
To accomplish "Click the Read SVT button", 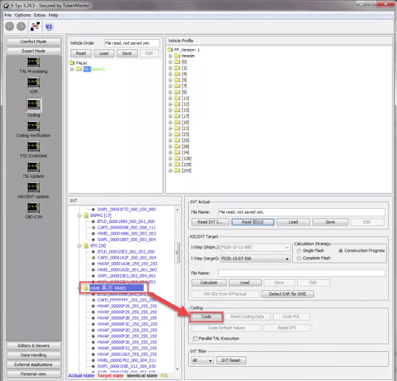I will tap(210, 222).
